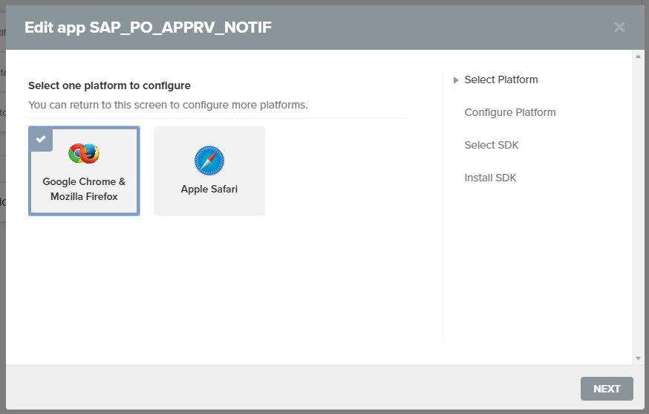The height and width of the screenshot is (414, 649).
Task: Go to the Select Platform step
Action: (500, 80)
